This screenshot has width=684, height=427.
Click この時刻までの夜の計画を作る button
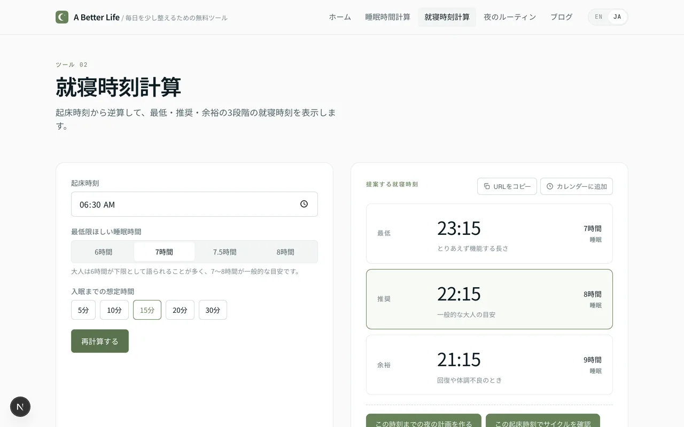pyautogui.click(x=424, y=422)
